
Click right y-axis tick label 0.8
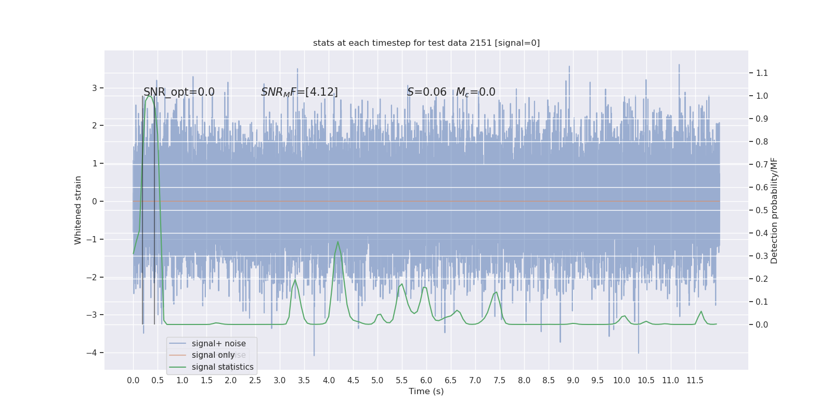point(762,141)
